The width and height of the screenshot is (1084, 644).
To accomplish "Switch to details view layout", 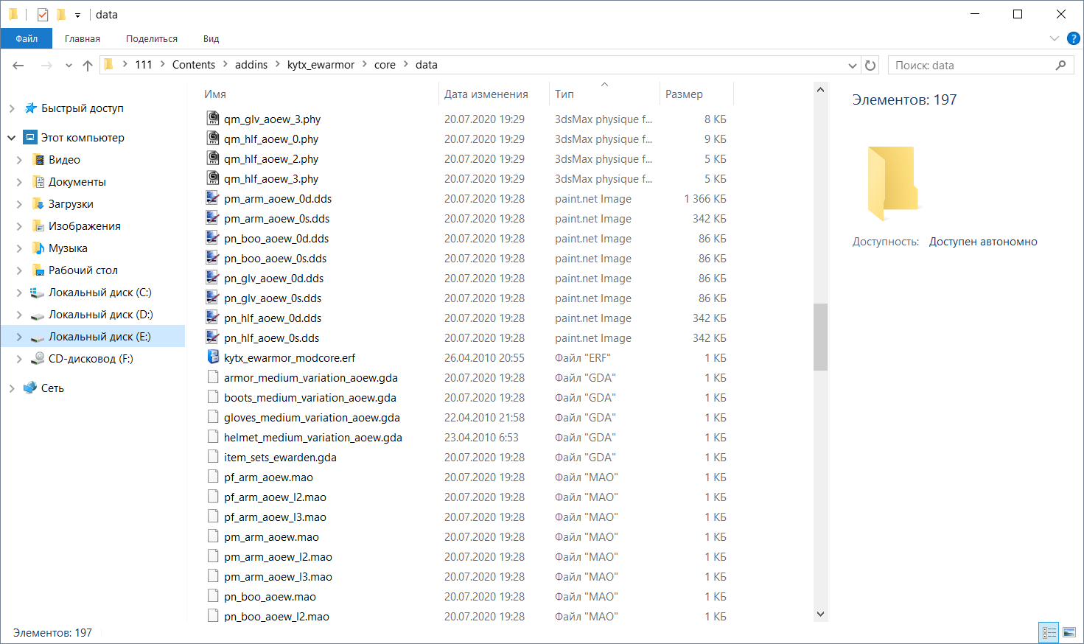I will coord(1049,633).
